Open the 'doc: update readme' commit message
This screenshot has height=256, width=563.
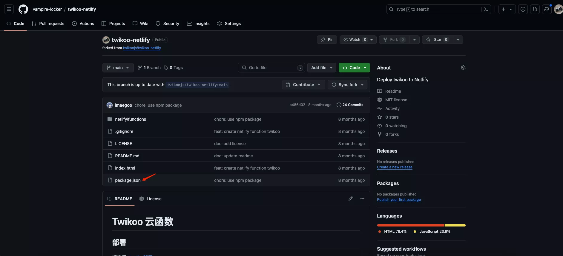(x=233, y=156)
